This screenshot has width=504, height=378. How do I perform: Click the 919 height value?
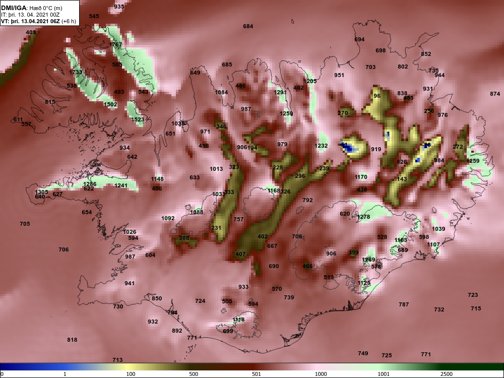[x=376, y=149]
